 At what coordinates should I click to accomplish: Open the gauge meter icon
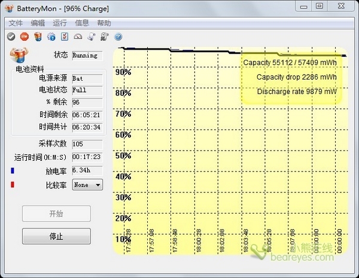pos(78,36)
